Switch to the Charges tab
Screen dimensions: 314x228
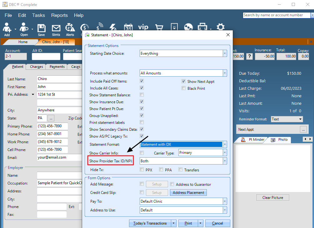click(37, 67)
